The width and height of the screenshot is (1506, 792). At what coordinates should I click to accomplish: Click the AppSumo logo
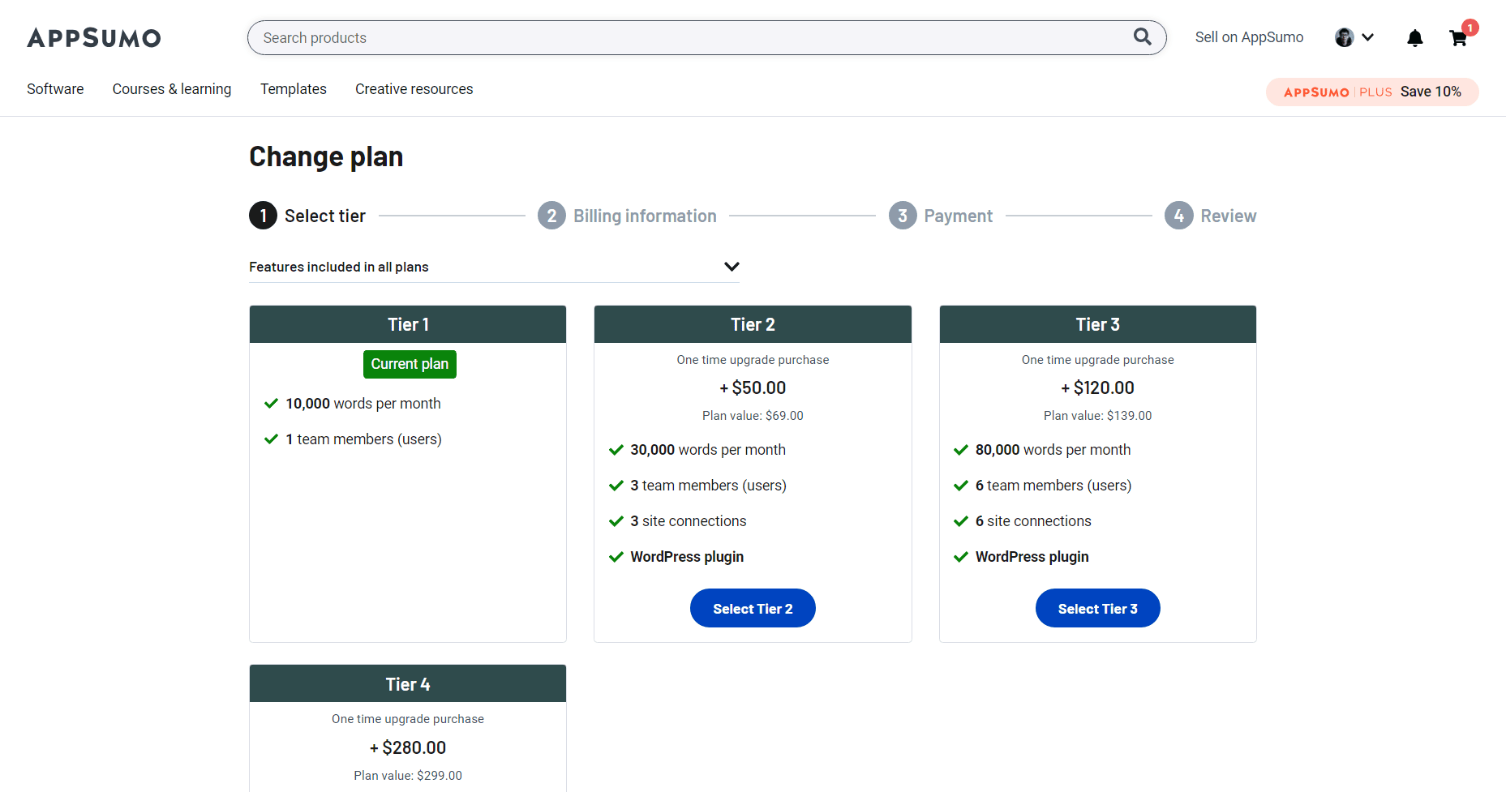[94, 38]
